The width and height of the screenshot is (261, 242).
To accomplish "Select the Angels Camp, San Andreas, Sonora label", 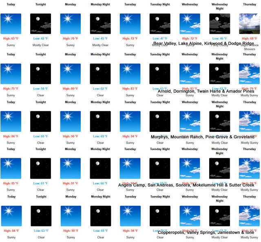I will click(x=186, y=185).
